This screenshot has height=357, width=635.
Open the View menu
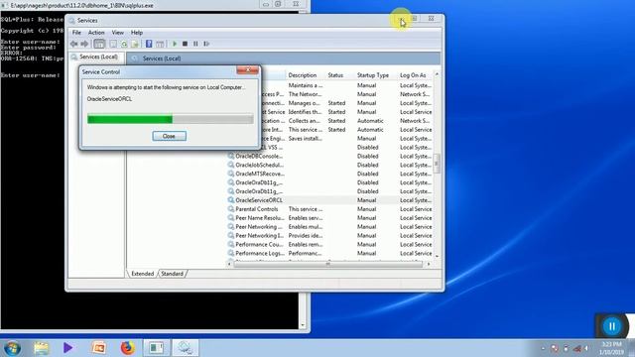[117, 33]
